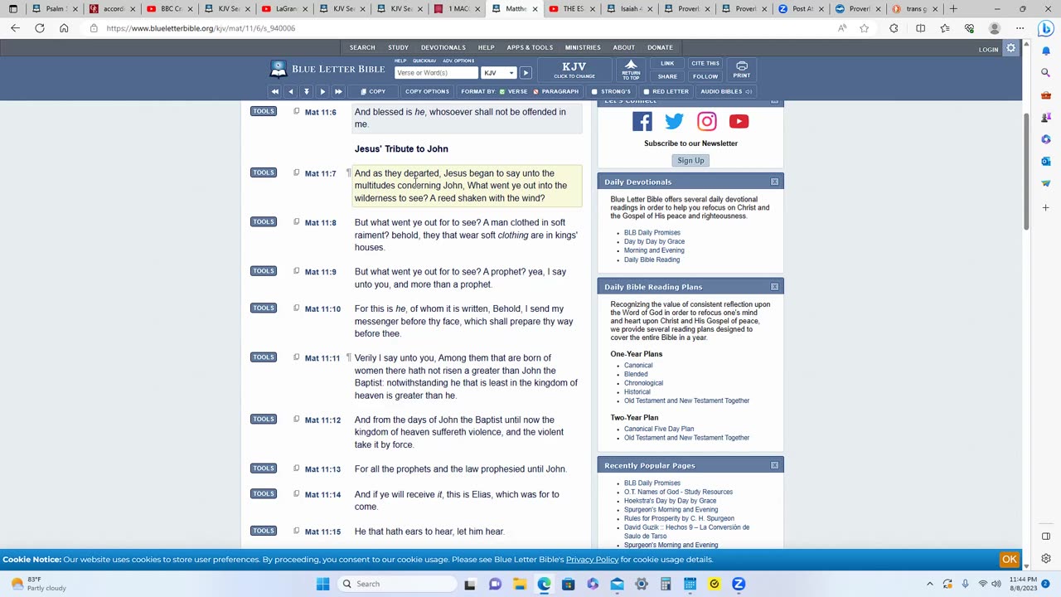Click the KJV Click to Change button

click(574, 70)
